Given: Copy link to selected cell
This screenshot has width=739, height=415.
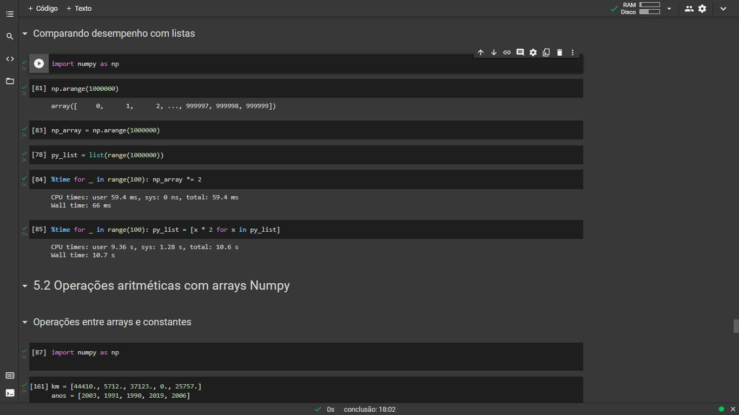Looking at the screenshot, I should pos(507,52).
